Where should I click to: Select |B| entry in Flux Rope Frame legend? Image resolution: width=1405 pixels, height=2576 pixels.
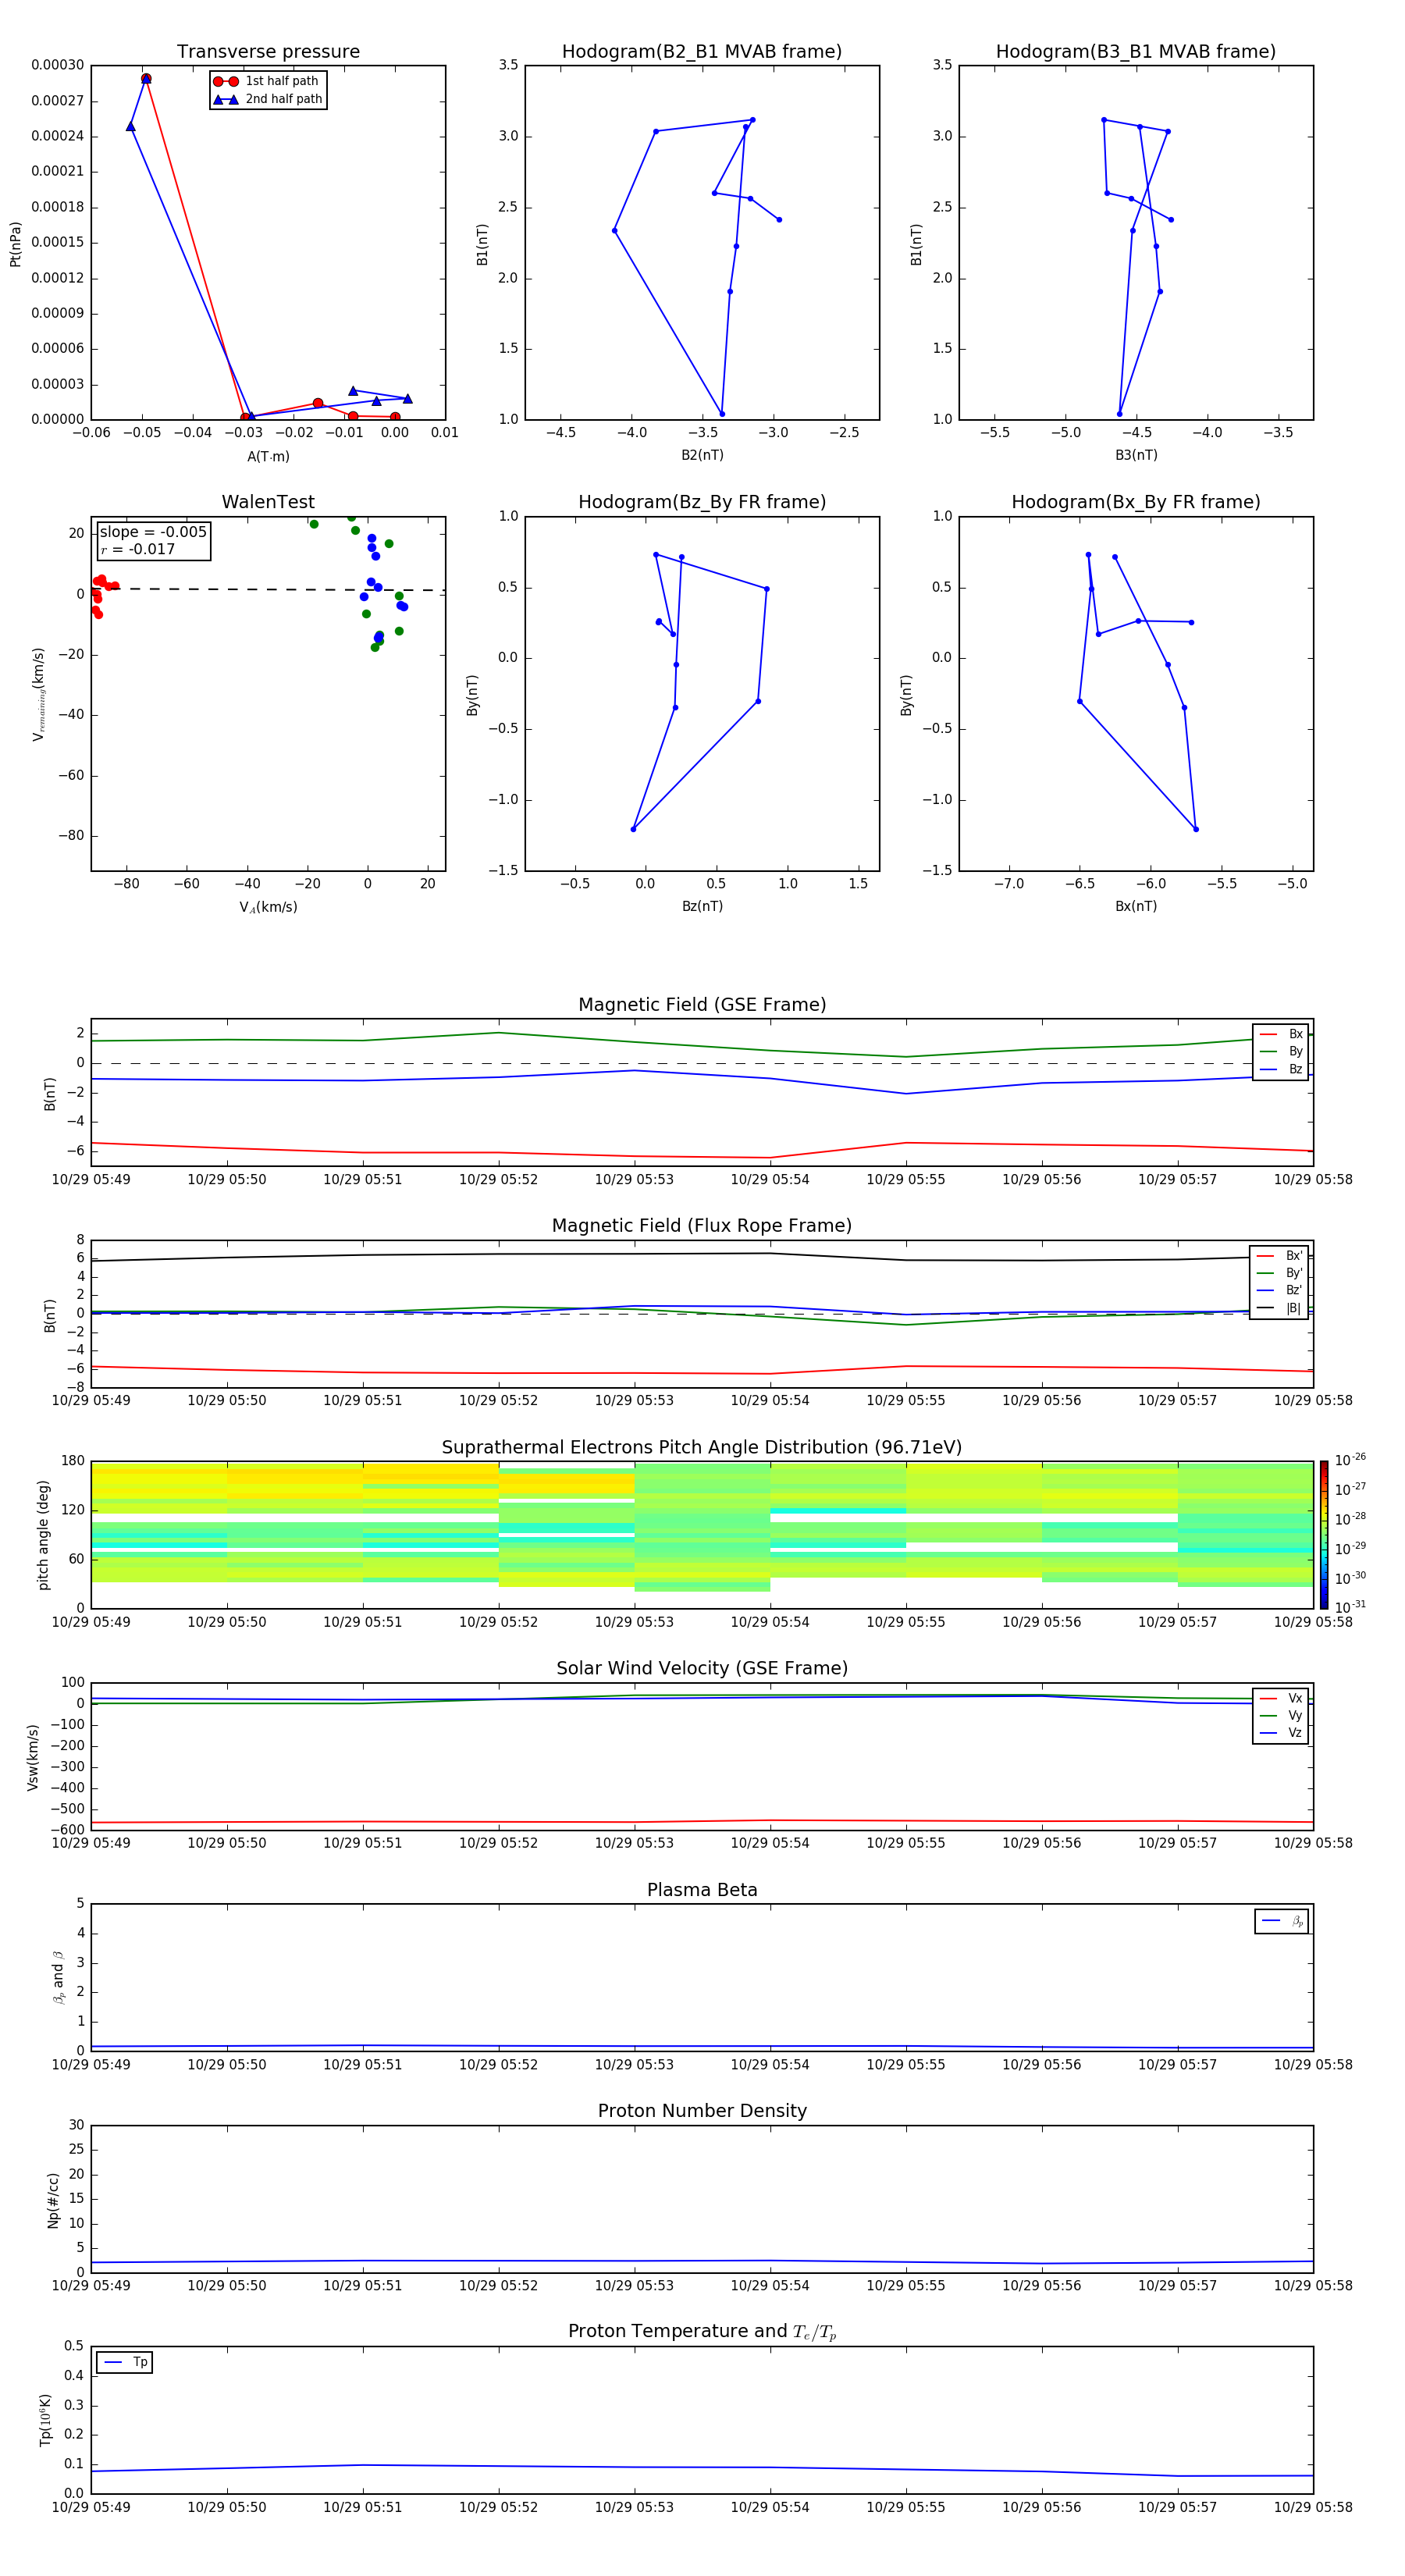click(x=1280, y=1308)
